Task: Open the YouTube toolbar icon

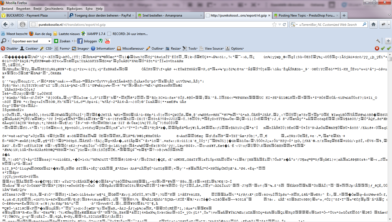Action: tap(108, 41)
